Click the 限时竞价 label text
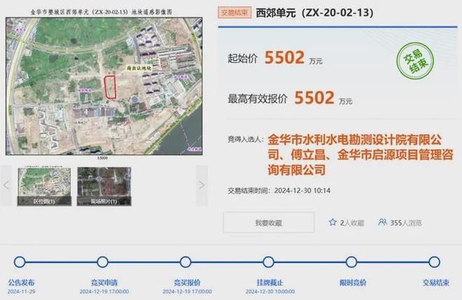Screen dimensions: 462x300 [353, 283]
